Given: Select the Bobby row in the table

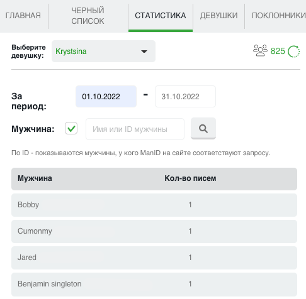Looking at the screenshot, I should [154, 205].
